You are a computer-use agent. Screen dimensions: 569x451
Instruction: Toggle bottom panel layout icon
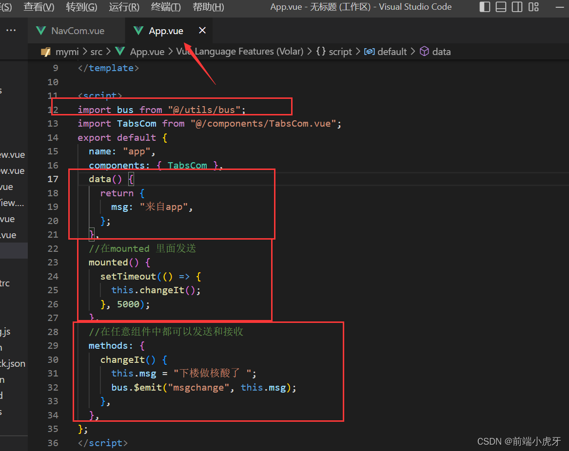tap(501, 7)
